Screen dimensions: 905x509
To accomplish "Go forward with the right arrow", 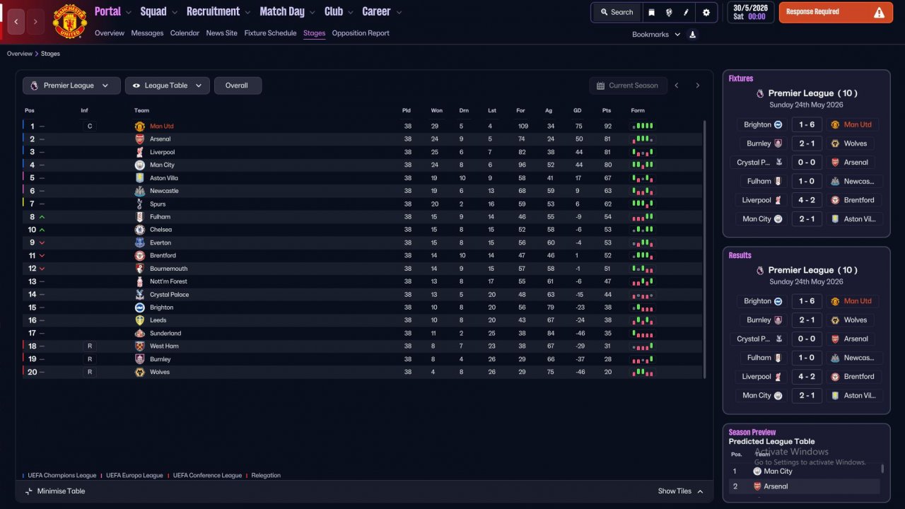I will coord(35,22).
